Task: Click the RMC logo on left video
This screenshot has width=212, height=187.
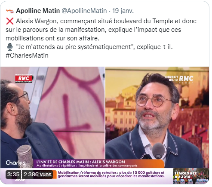Action: pos(24,78)
